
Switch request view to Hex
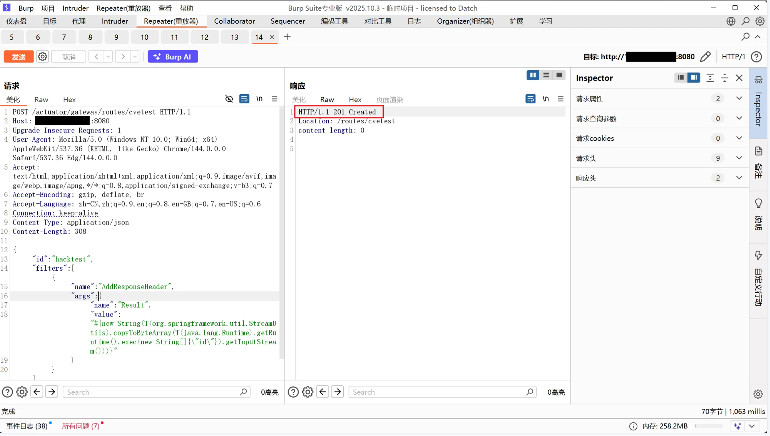[69, 100]
